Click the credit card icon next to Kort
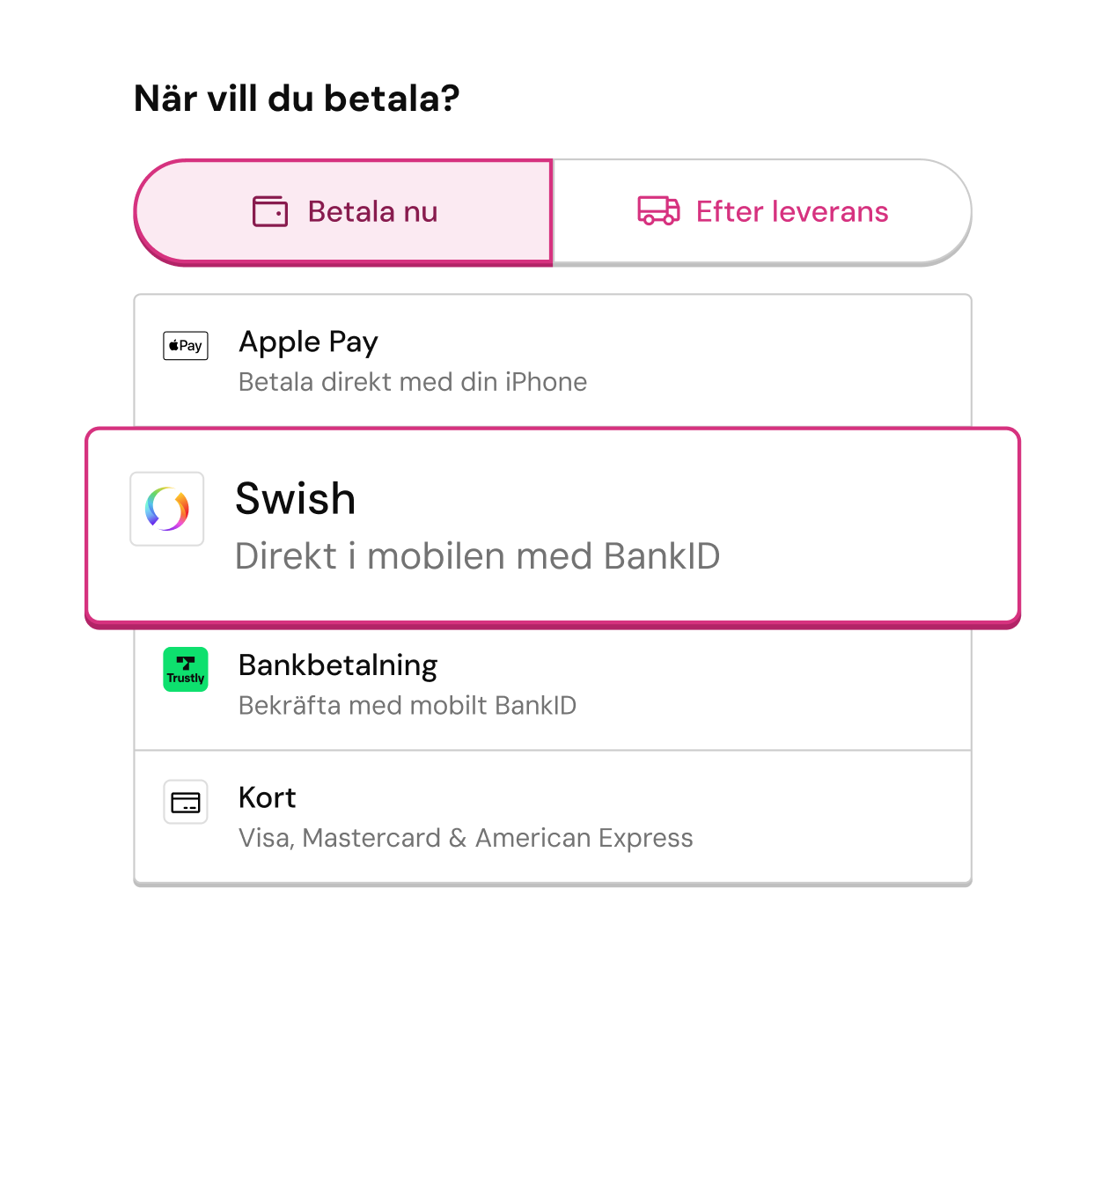1109x1197 pixels. click(x=186, y=802)
